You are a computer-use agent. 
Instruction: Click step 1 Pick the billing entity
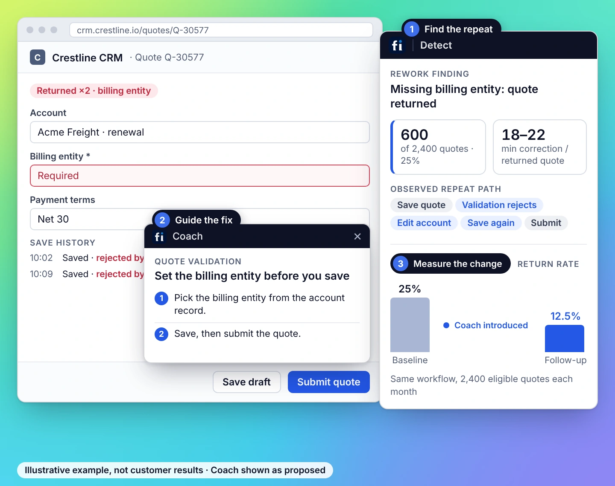click(257, 304)
